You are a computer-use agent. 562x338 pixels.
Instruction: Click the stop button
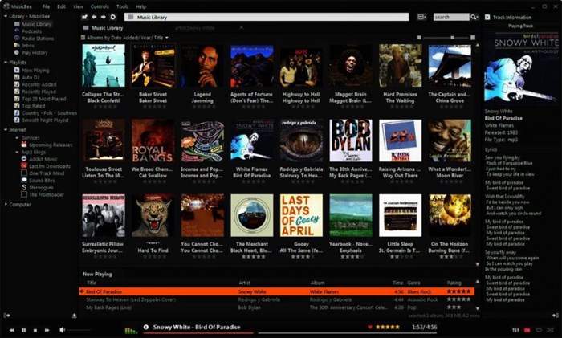pos(35,330)
